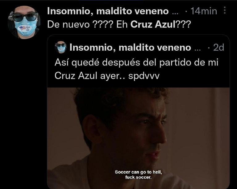Open the small avatar inside the quoted tweet

61,47
